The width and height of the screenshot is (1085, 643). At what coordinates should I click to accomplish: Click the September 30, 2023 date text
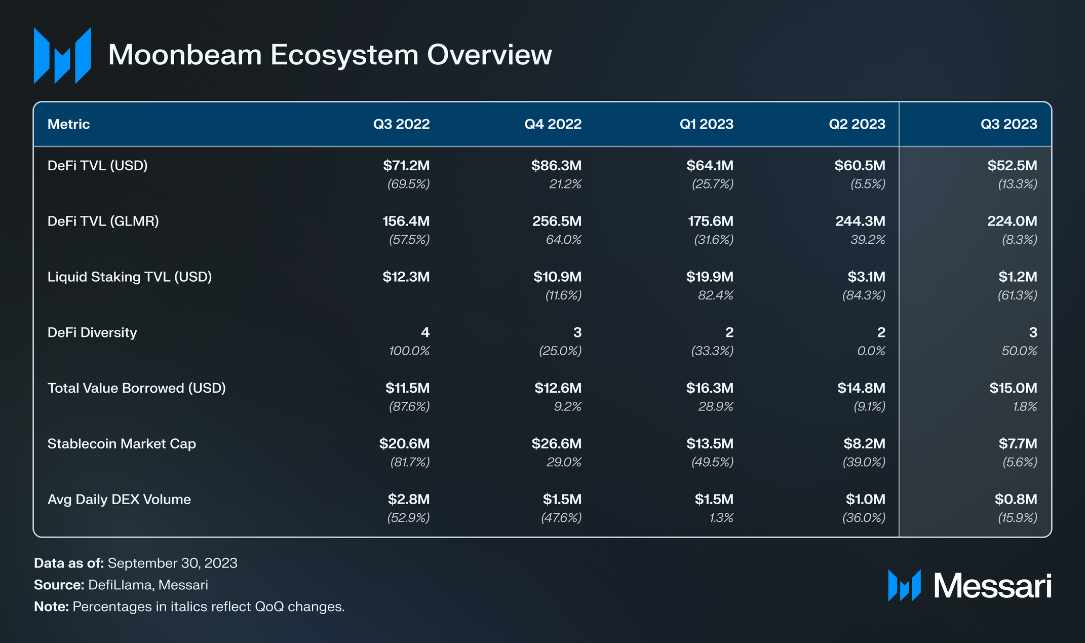tap(172, 563)
